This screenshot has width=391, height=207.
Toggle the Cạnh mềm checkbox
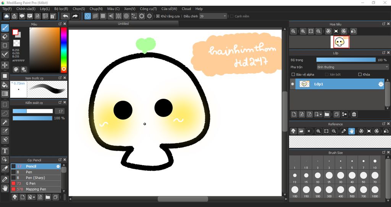tap(232, 16)
